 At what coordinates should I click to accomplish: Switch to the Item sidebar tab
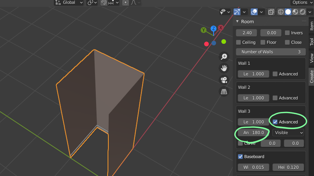point(311,26)
